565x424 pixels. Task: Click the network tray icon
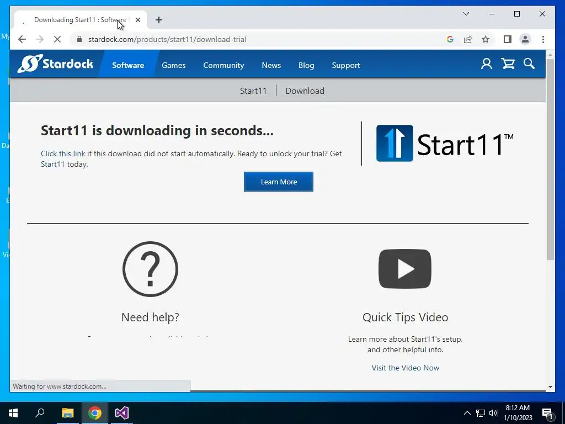tap(481, 413)
